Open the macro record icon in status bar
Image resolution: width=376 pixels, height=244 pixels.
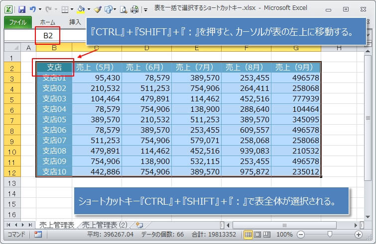coord(38,235)
